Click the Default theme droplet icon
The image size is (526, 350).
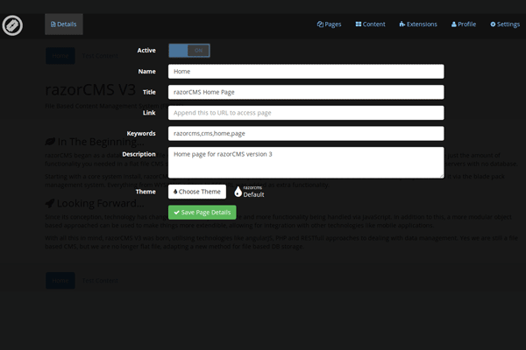click(238, 192)
